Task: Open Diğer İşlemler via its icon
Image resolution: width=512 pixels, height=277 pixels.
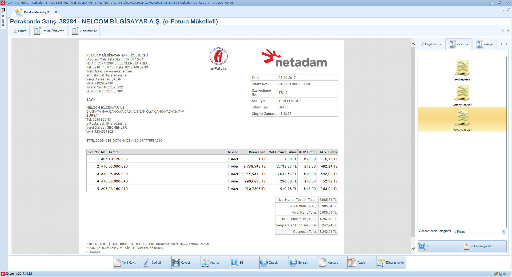Action: (x=381, y=263)
